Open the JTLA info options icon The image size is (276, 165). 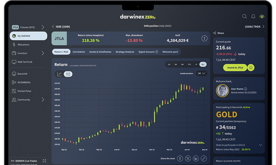(x=204, y=38)
